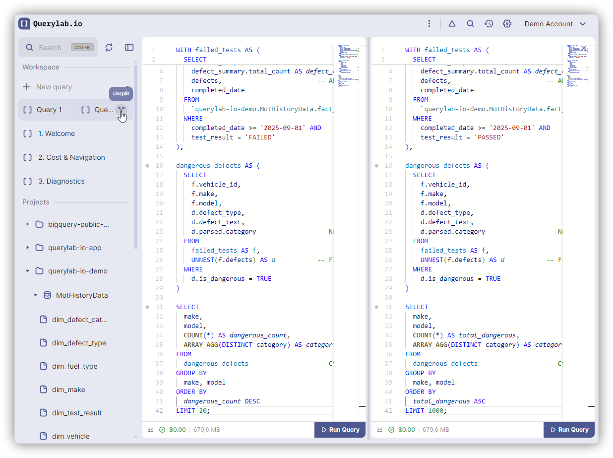Open the Demo Account dropdown
Screen dimensions: 613x458
click(555, 24)
